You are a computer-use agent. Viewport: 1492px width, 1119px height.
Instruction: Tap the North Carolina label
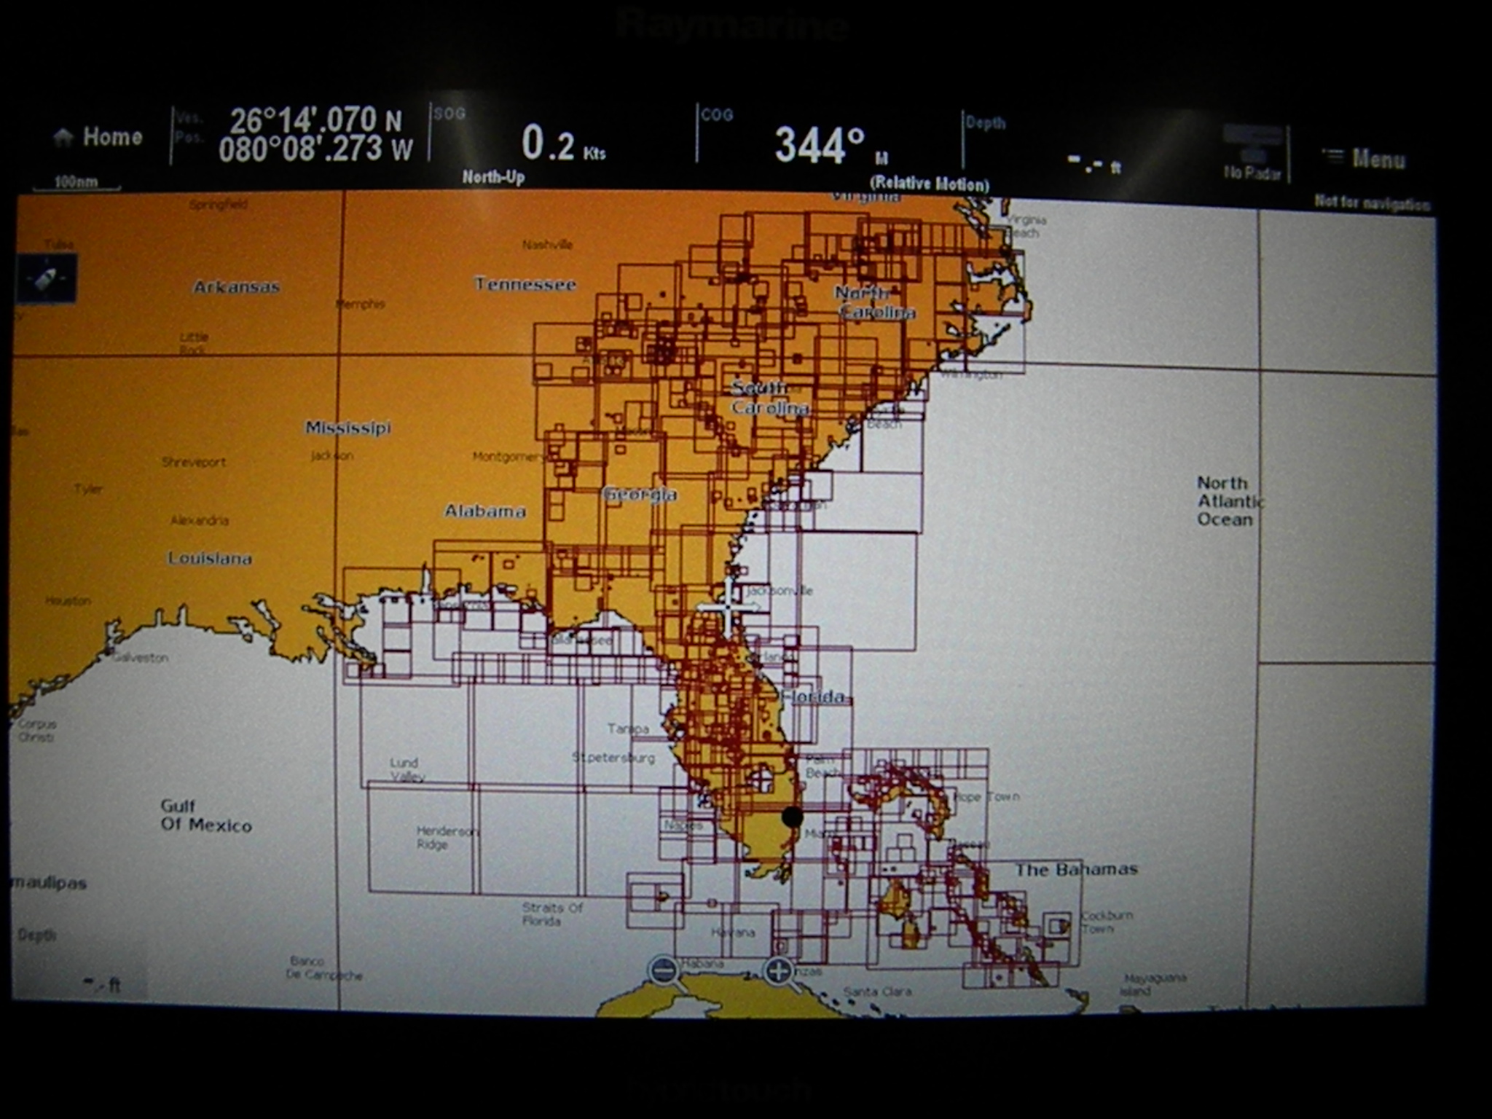(876, 302)
